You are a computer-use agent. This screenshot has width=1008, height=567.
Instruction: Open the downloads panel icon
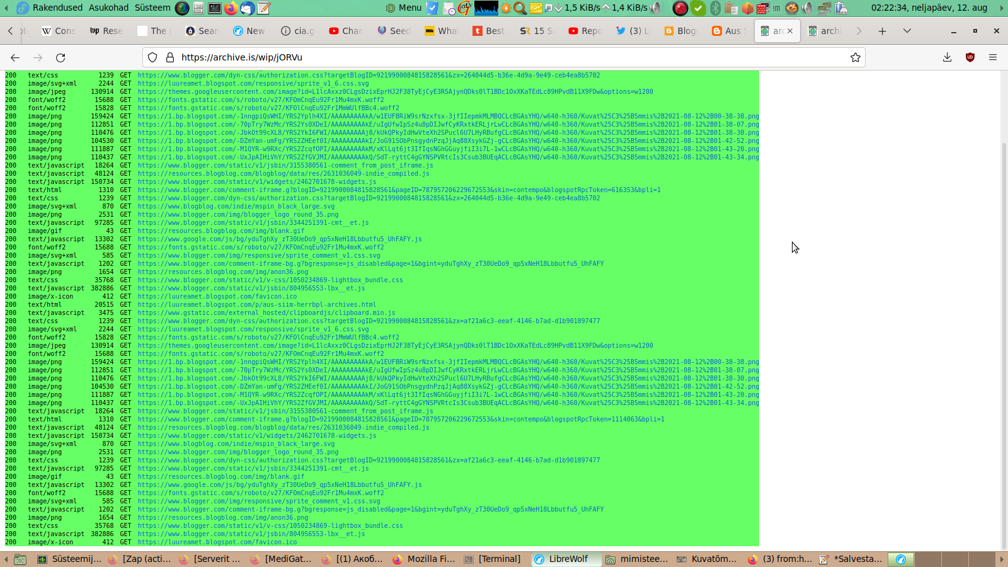click(947, 57)
